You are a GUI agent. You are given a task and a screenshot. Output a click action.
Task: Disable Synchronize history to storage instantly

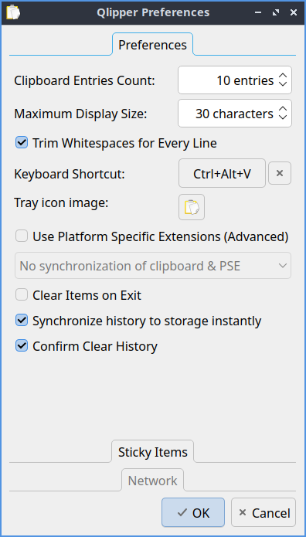(22, 321)
